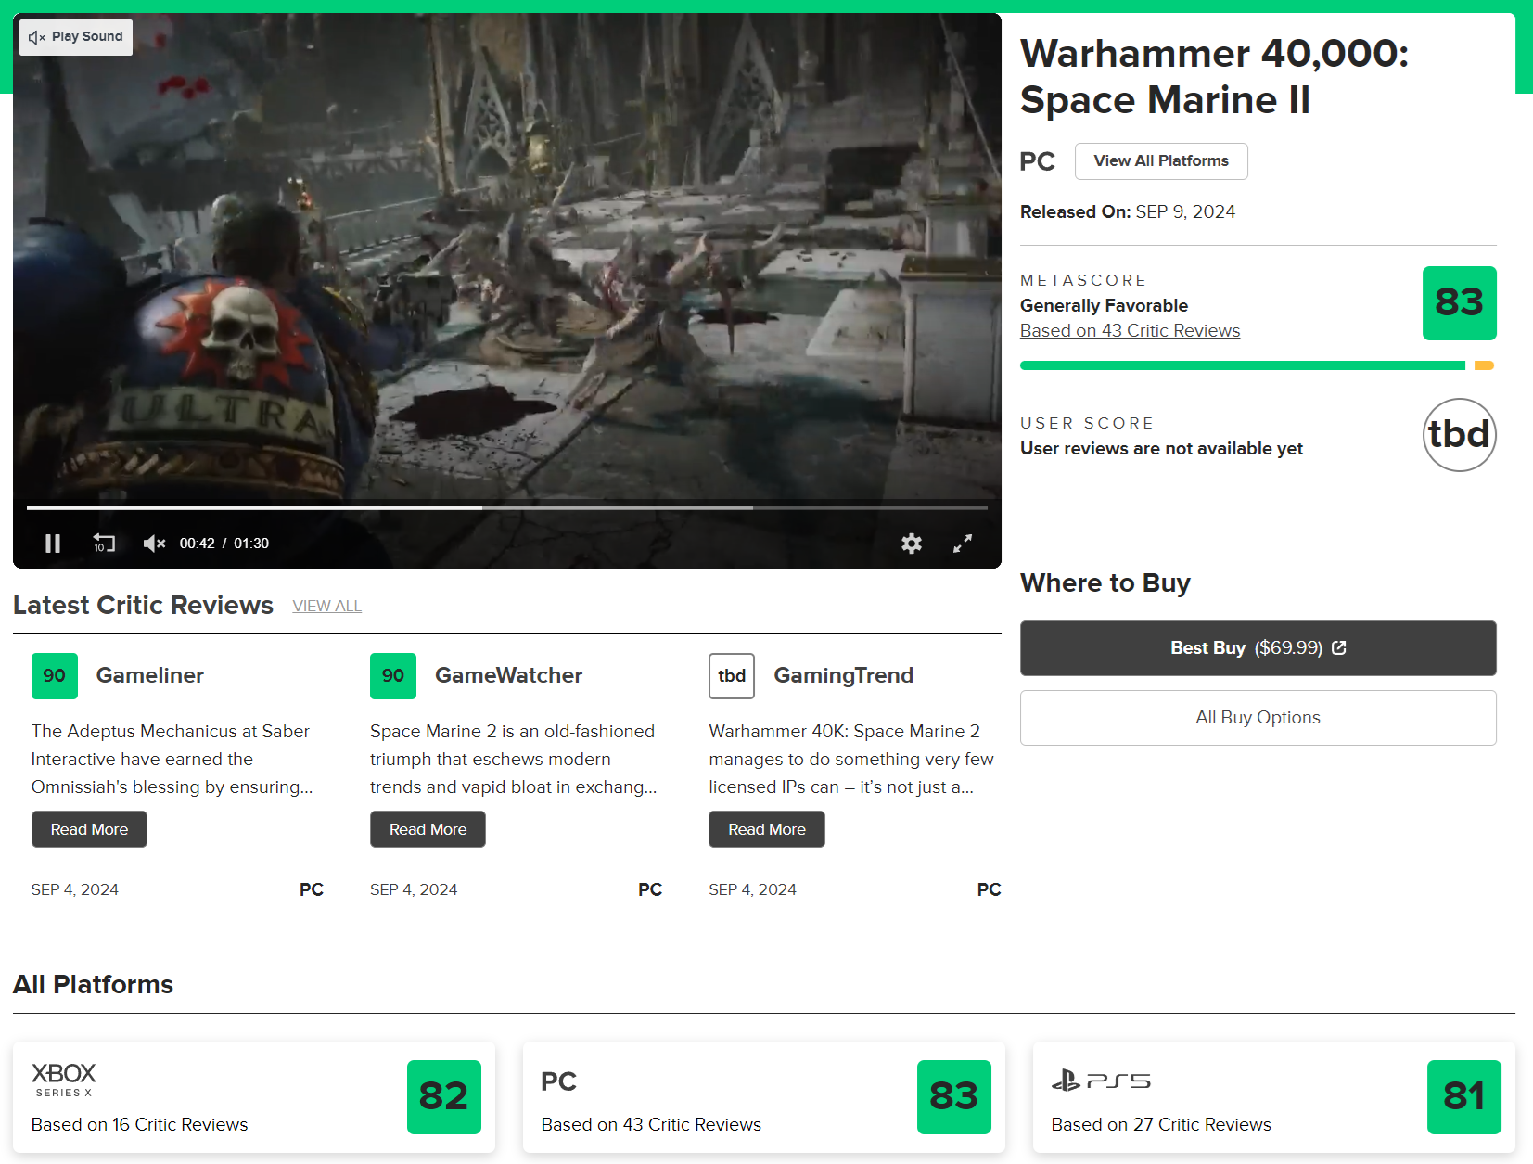Click GameWatcher's 90 score badge

[x=393, y=676]
